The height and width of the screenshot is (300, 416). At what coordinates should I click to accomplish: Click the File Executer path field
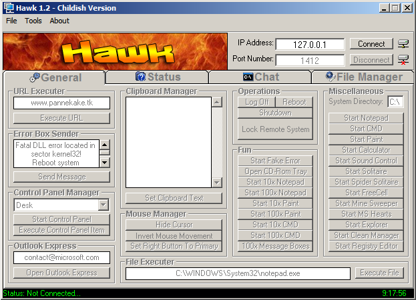tap(238, 273)
